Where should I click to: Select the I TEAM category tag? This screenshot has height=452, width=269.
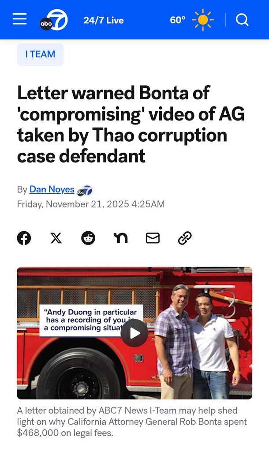(x=40, y=54)
